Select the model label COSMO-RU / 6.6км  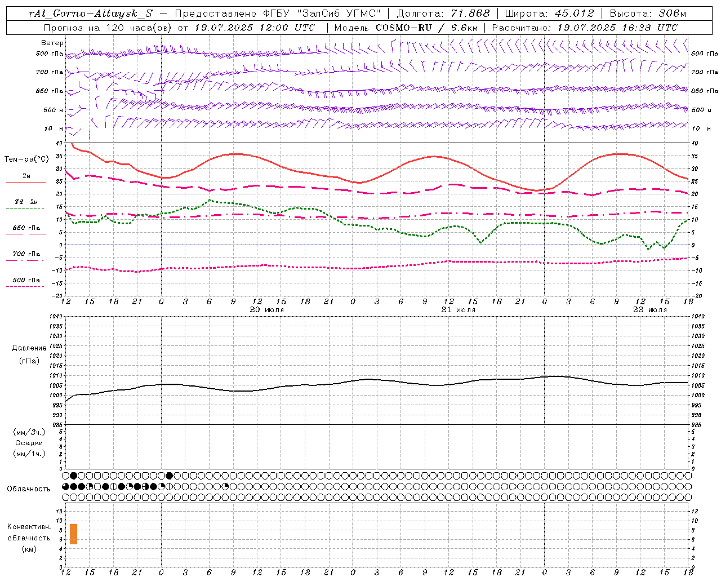tap(426, 28)
